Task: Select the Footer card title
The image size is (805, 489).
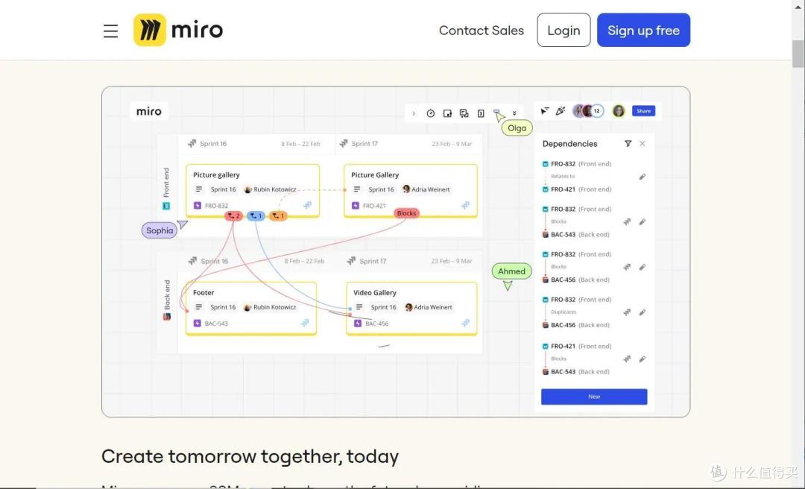Action: [x=203, y=292]
